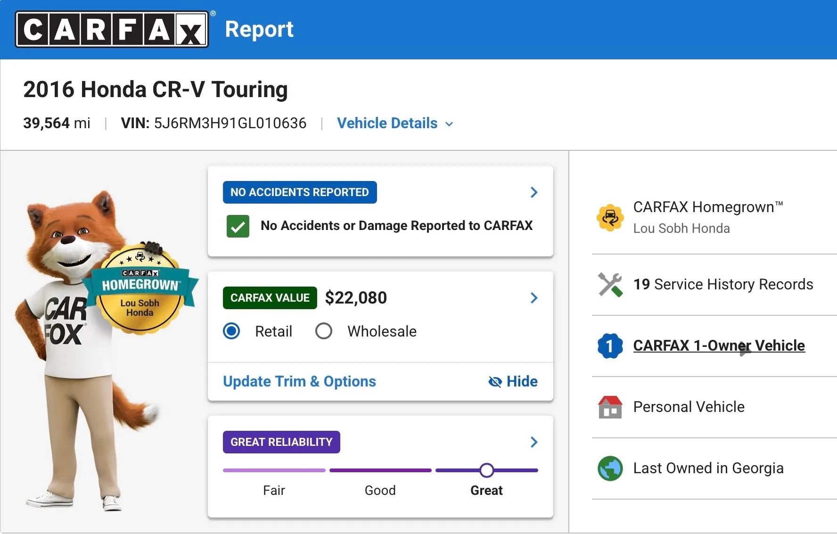Click the Homegrown Lou Sobh Honda medallion
Image resolution: width=837 pixels, height=534 pixels.
pos(140,288)
